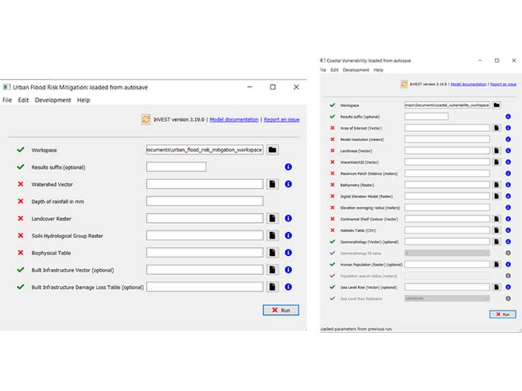Open file browser for Built Infrastructure Vector
The height and width of the screenshot is (391, 522).
tap(273, 269)
